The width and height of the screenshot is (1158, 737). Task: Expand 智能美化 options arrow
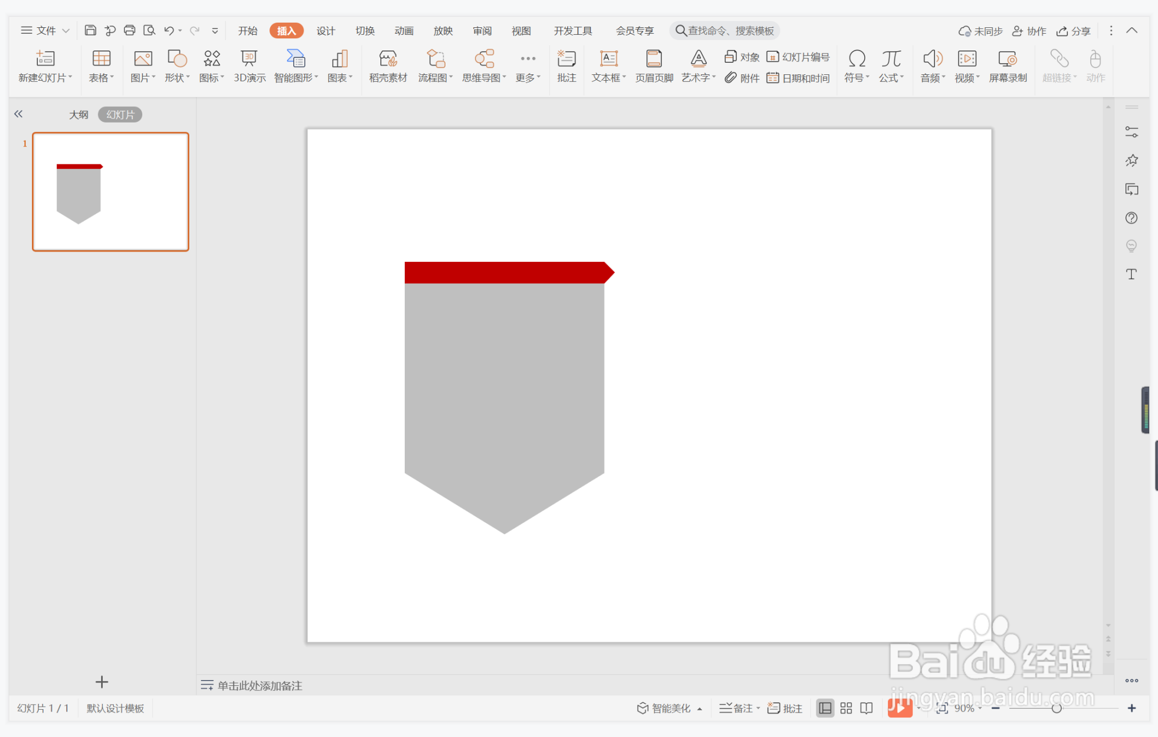coord(700,709)
